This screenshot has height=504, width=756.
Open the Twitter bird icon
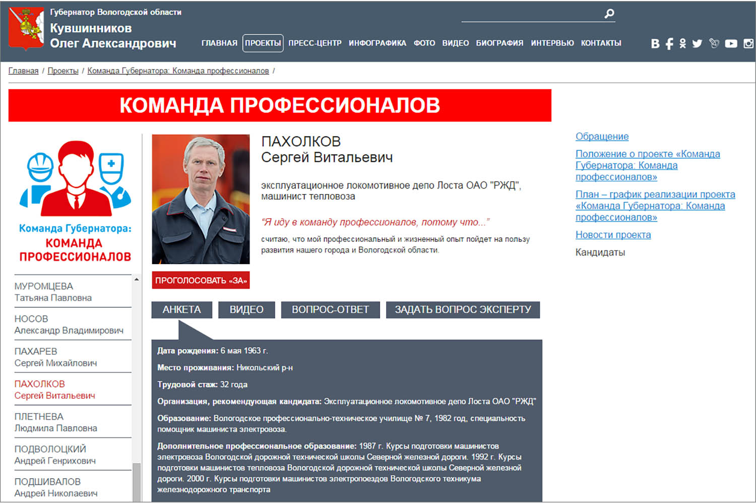[697, 44]
